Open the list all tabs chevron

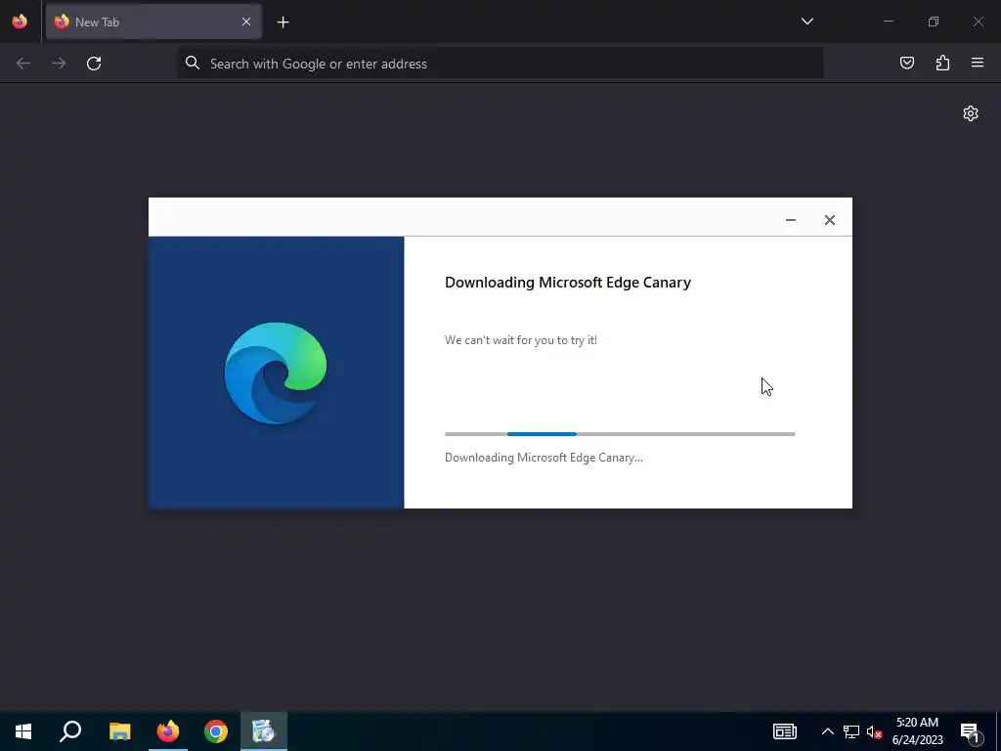(x=806, y=22)
